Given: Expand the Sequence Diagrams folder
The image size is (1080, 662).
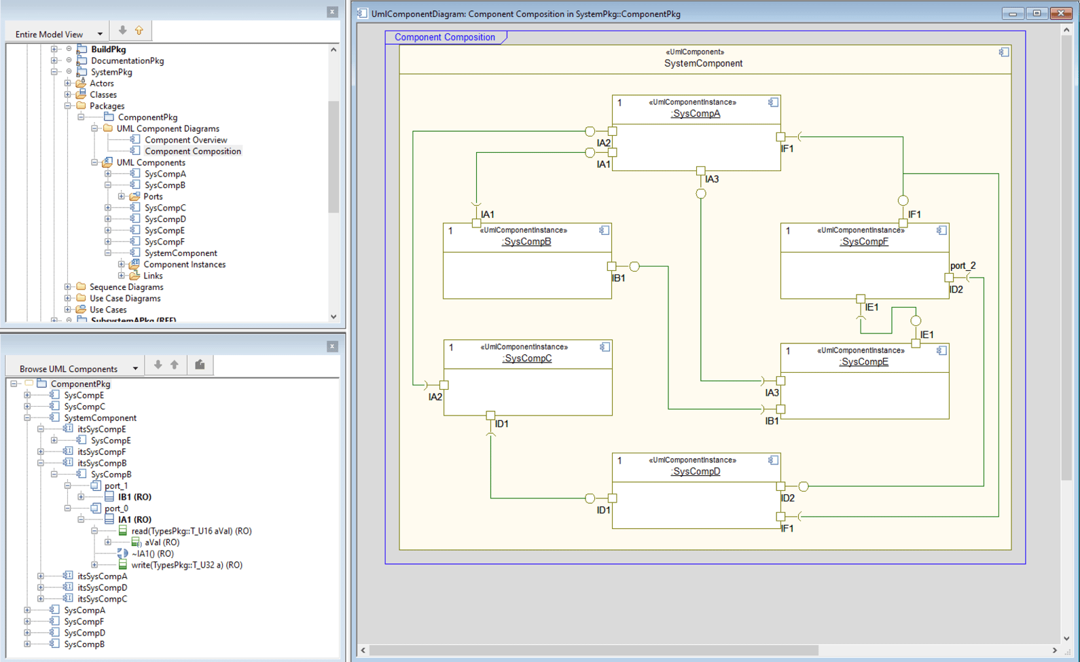Looking at the screenshot, I should pyautogui.click(x=68, y=287).
